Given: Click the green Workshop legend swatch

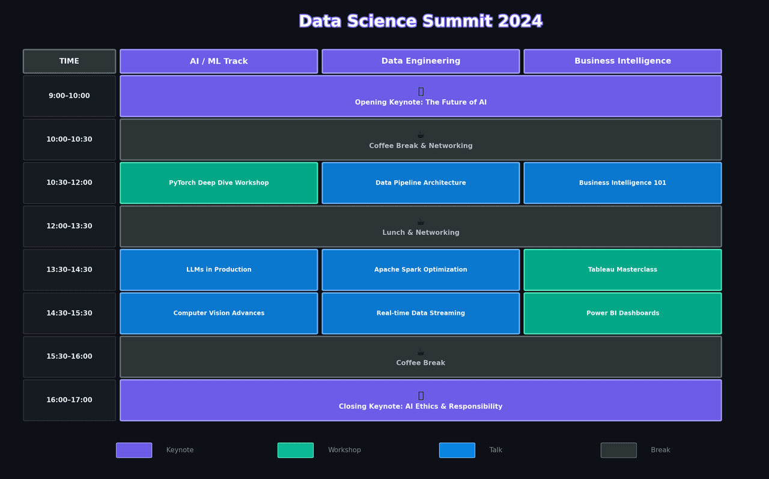Looking at the screenshot, I should pyautogui.click(x=295, y=450).
